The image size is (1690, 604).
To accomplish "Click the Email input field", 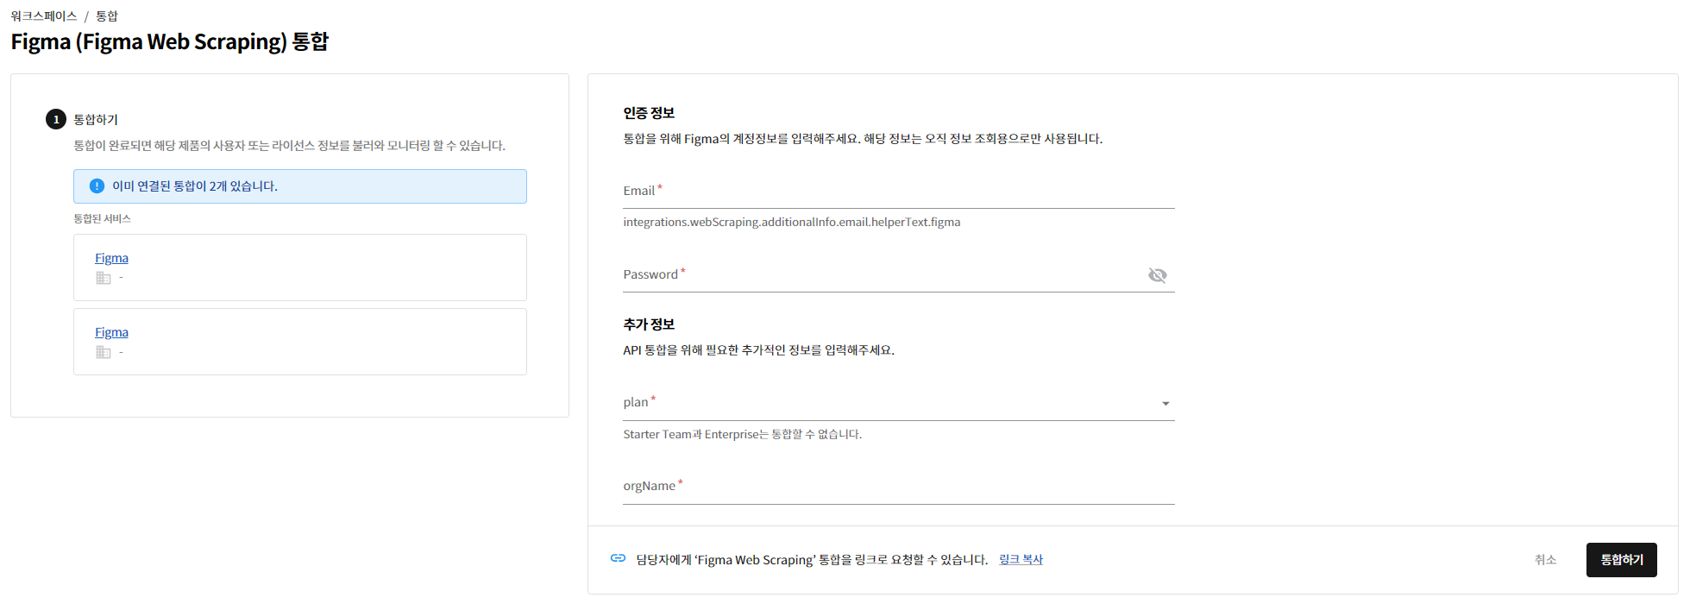I will tap(898, 191).
